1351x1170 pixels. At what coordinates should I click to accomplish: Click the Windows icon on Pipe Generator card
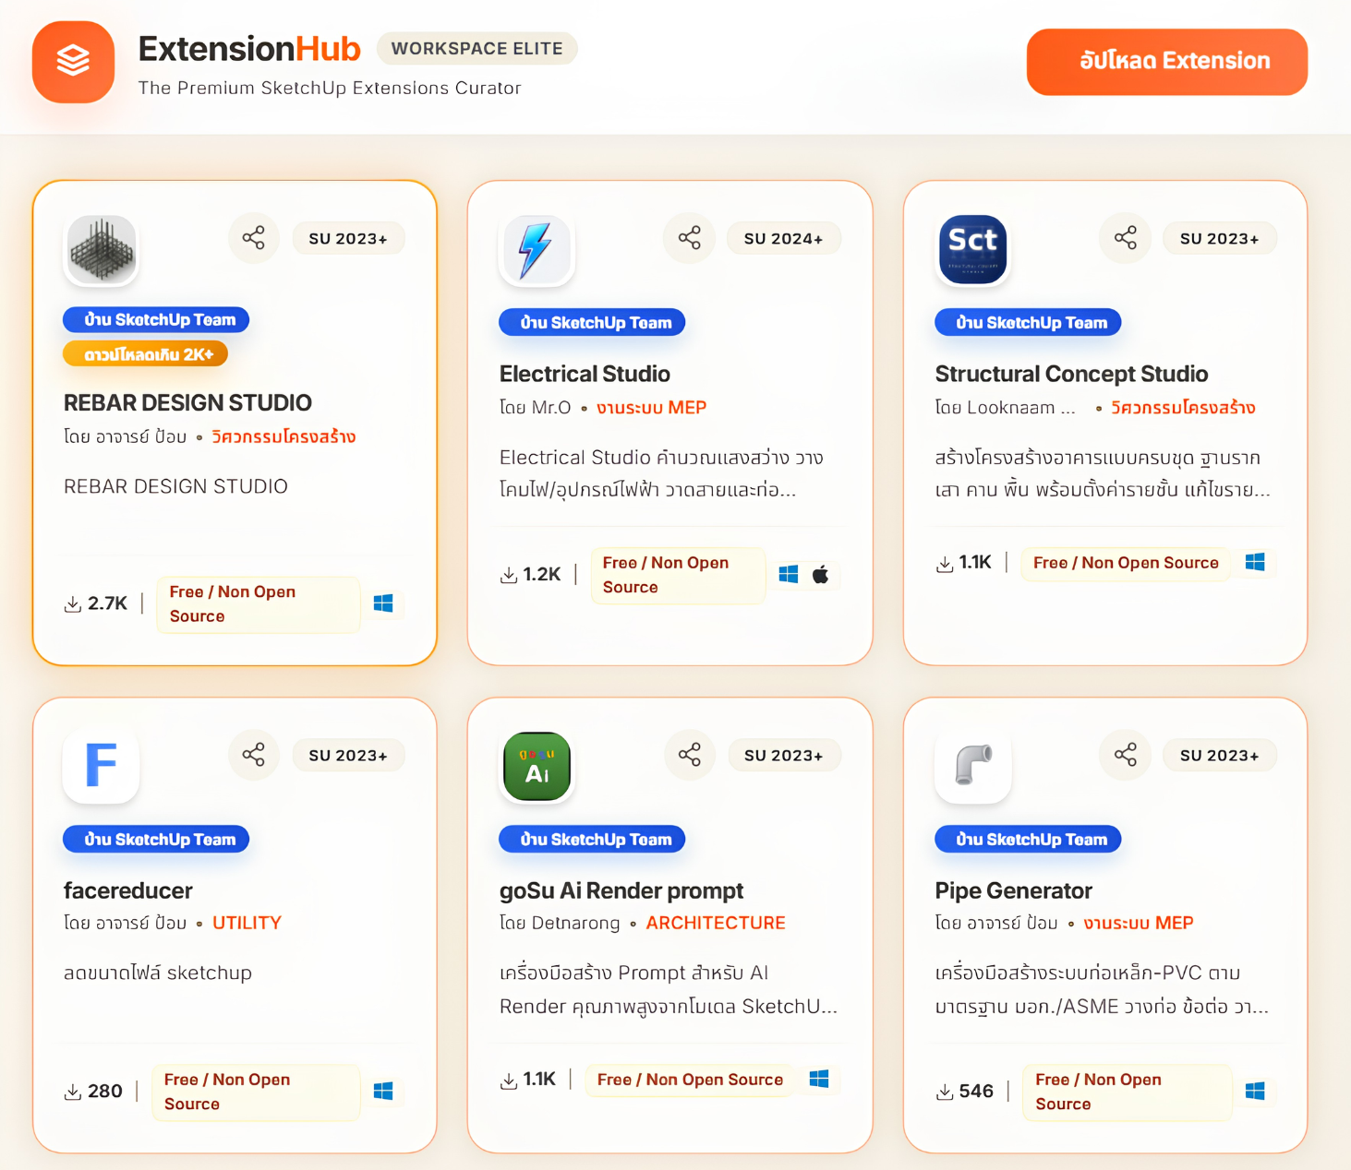click(1255, 1092)
